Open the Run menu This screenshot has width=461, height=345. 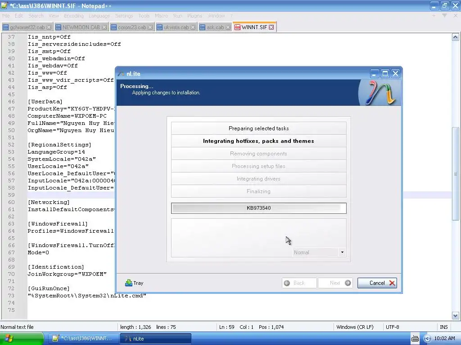click(x=177, y=16)
